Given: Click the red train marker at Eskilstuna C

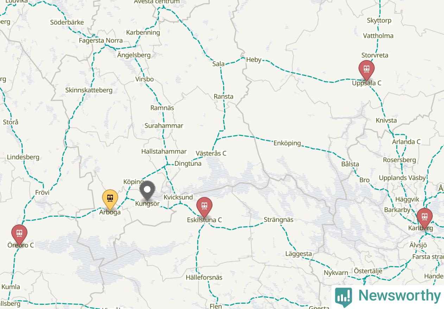Looking at the screenshot, I should click(204, 207).
